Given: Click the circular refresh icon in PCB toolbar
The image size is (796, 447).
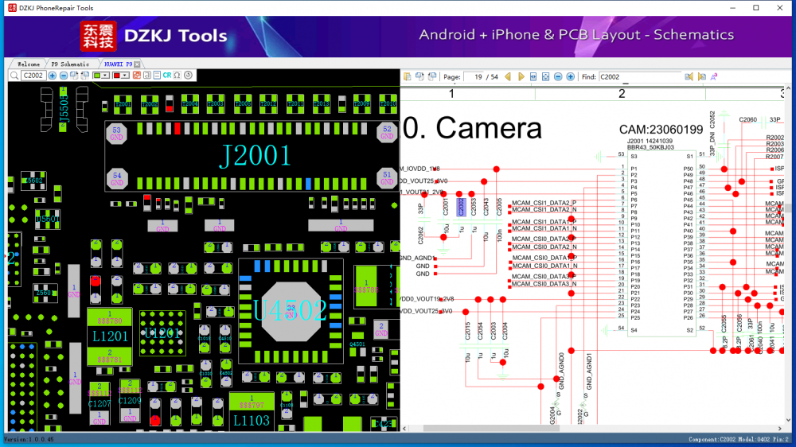Looking at the screenshot, I should tap(189, 75).
